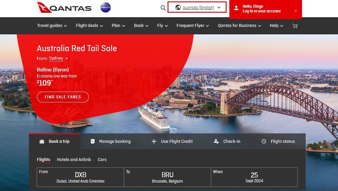This screenshot has width=338, height=191.
Task: Click the Find Sale Fares button
Action: [63, 97]
